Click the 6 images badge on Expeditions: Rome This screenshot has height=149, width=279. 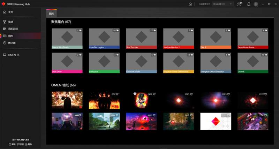pos(265,31)
